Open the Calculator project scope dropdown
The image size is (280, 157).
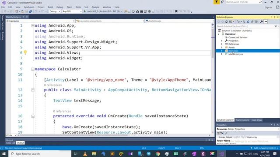[40, 21]
